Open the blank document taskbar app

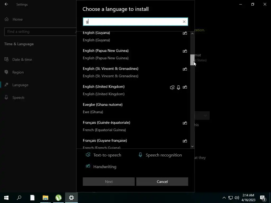coord(32,198)
